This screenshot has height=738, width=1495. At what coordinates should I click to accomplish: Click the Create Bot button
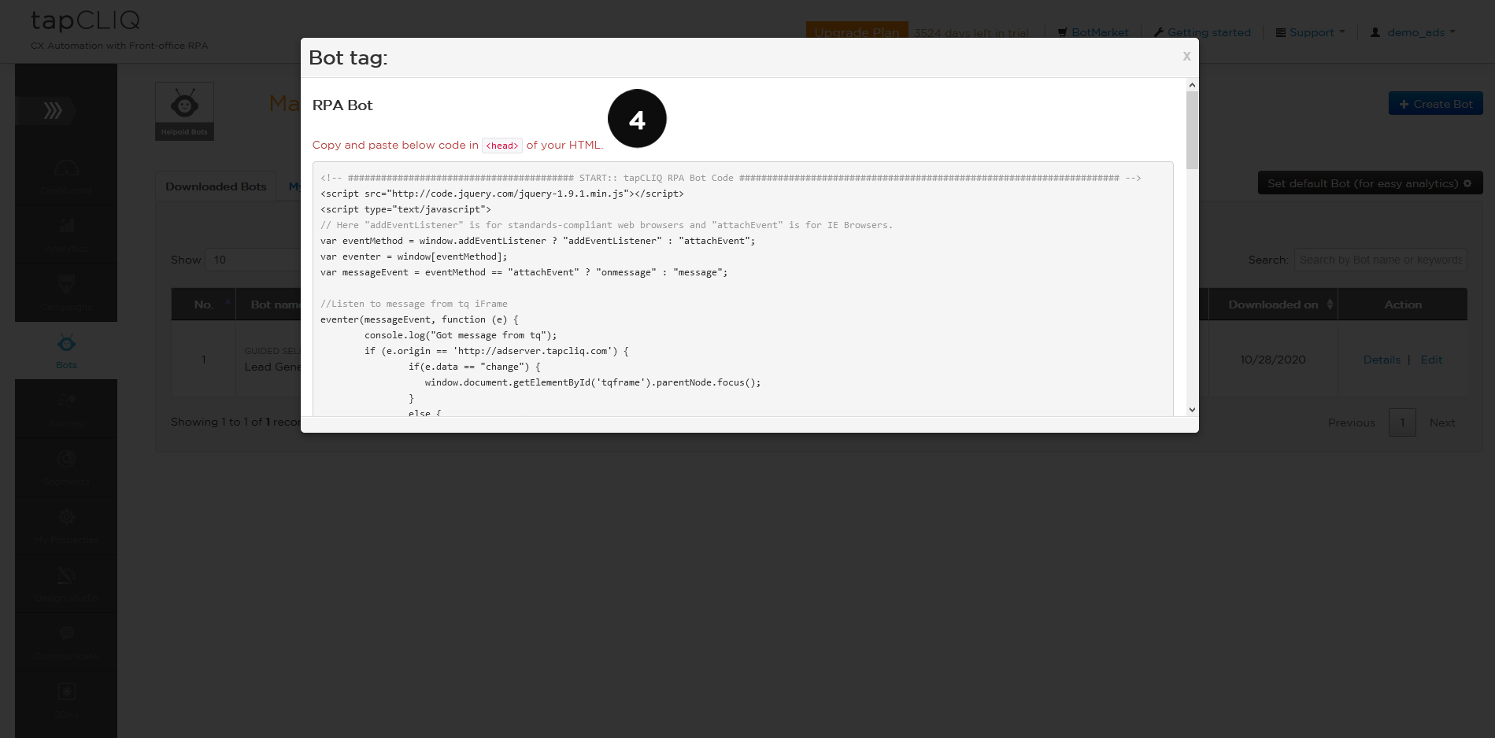[x=1436, y=104]
